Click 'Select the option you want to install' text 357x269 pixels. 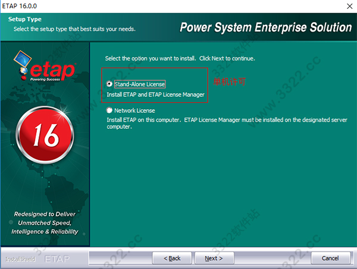point(180,58)
